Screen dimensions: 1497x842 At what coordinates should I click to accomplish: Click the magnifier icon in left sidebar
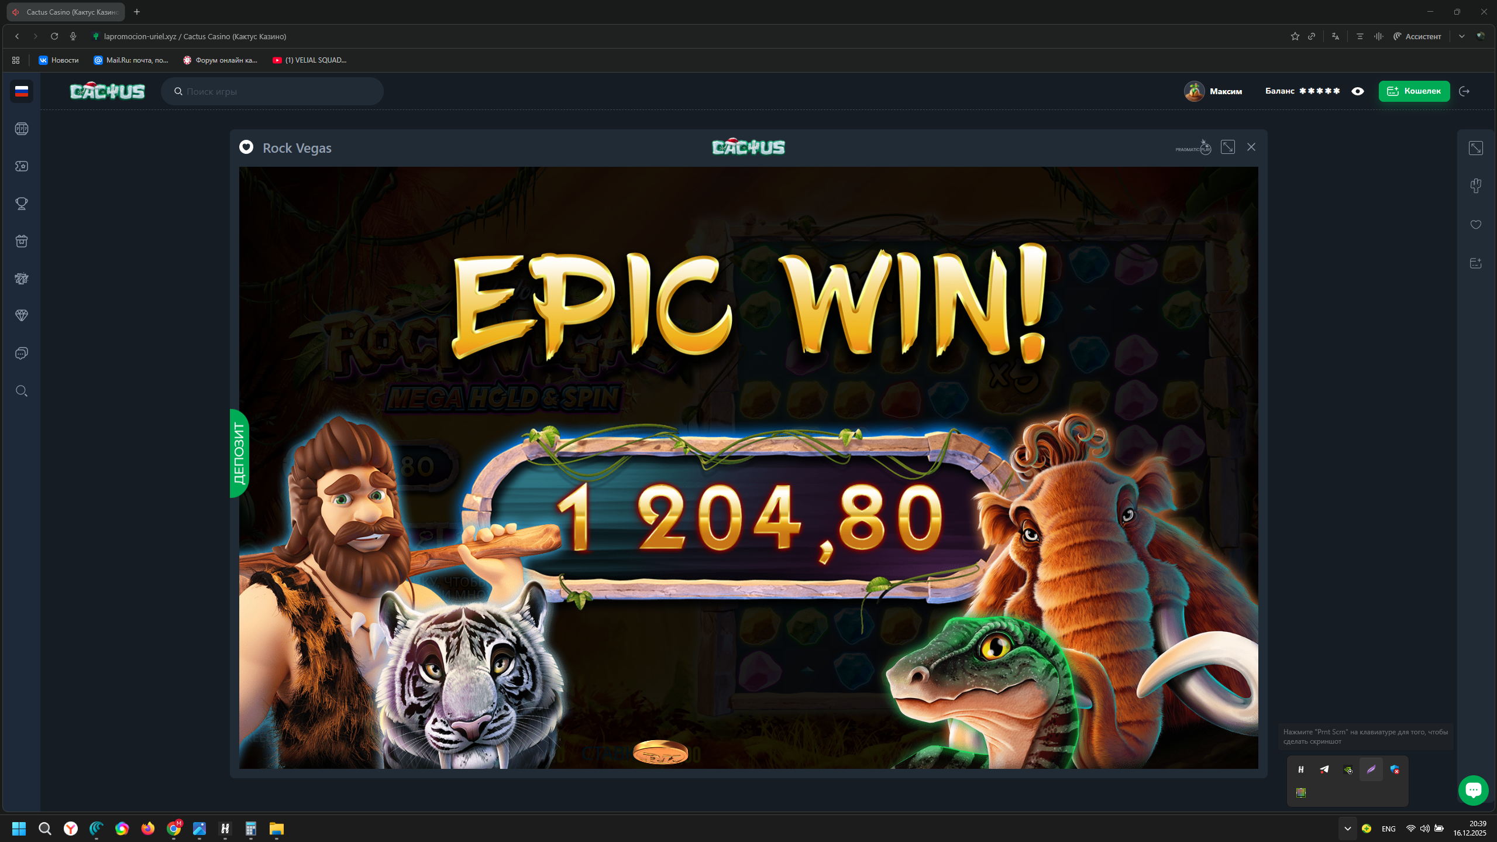[22, 391]
